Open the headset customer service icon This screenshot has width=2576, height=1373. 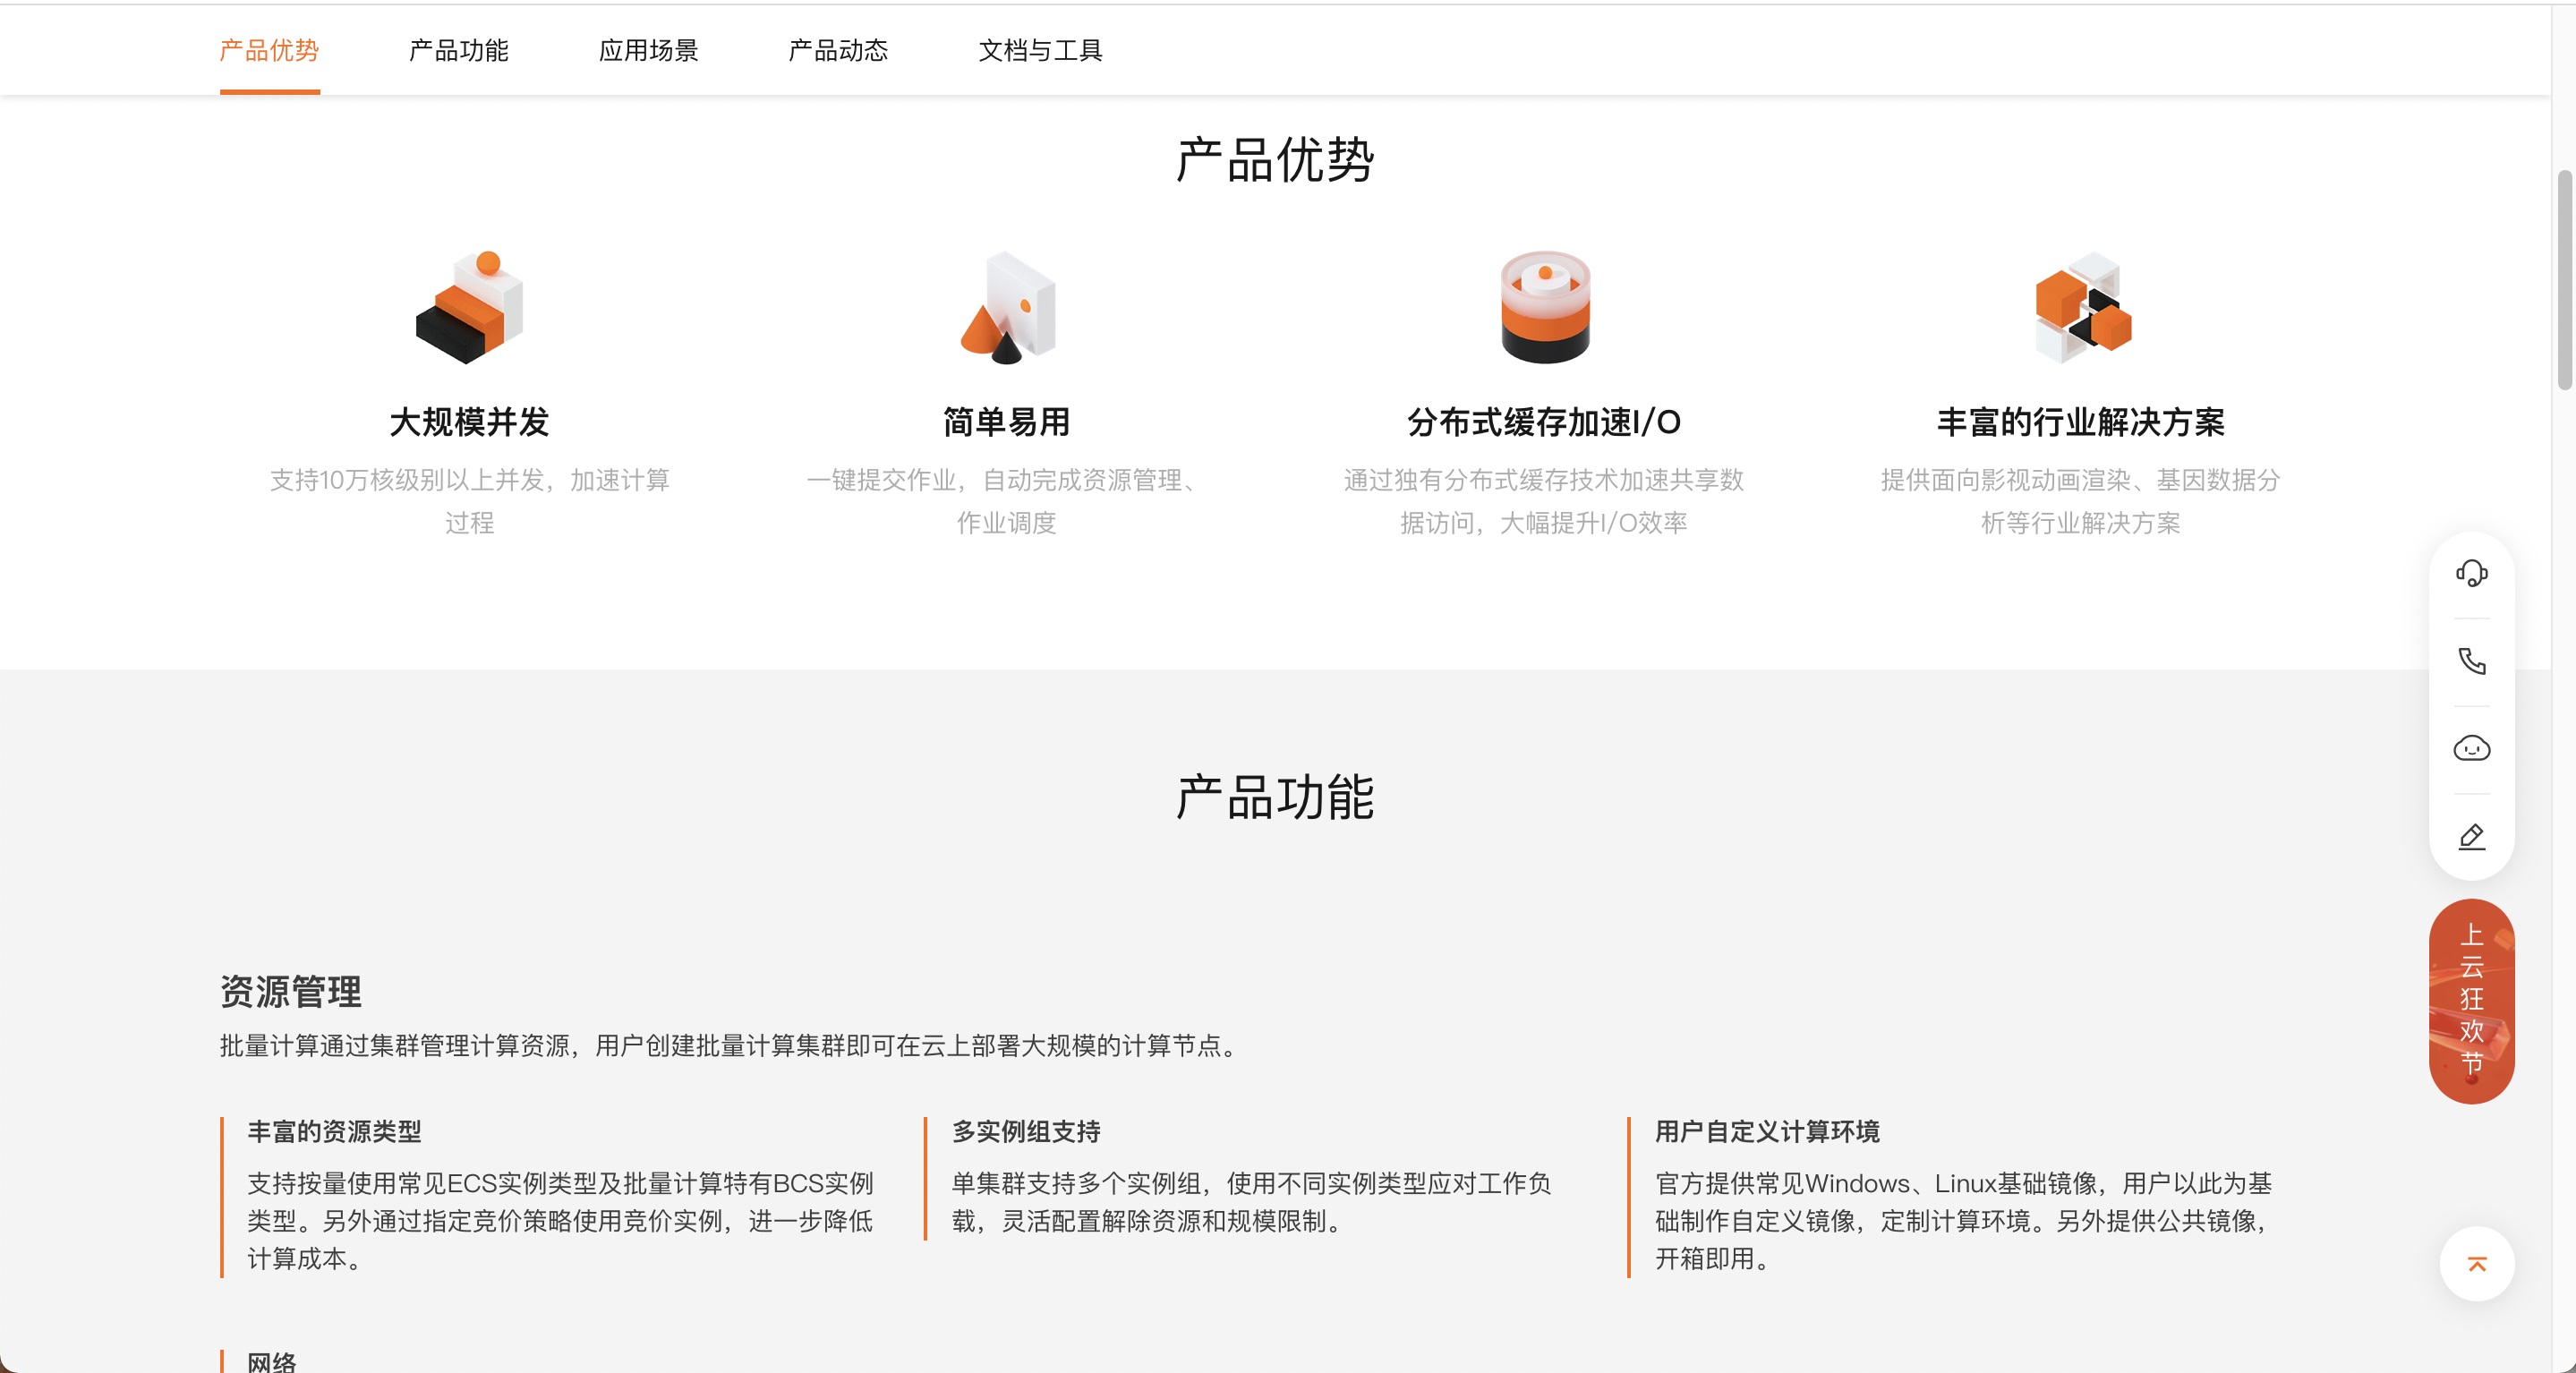click(x=2471, y=573)
